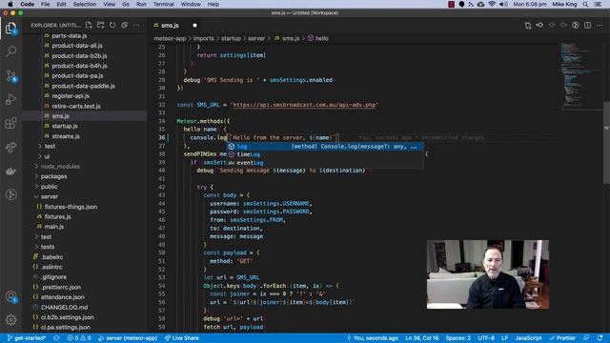This screenshot has width=610, height=343.
Task: Collapse all folders in Explorer
Action: [125, 25]
